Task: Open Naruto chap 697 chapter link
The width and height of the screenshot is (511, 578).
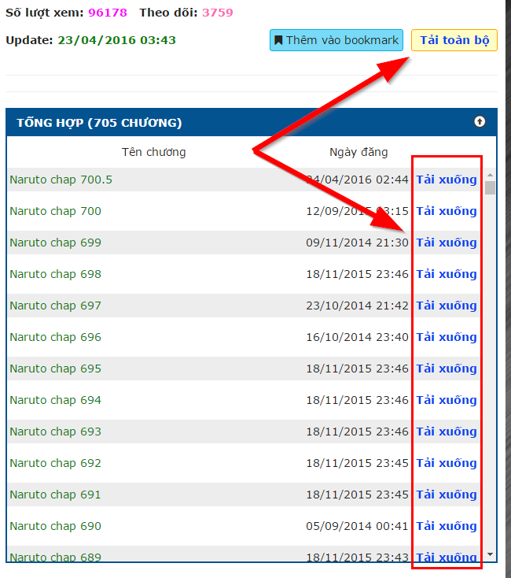Action: (55, 306)
